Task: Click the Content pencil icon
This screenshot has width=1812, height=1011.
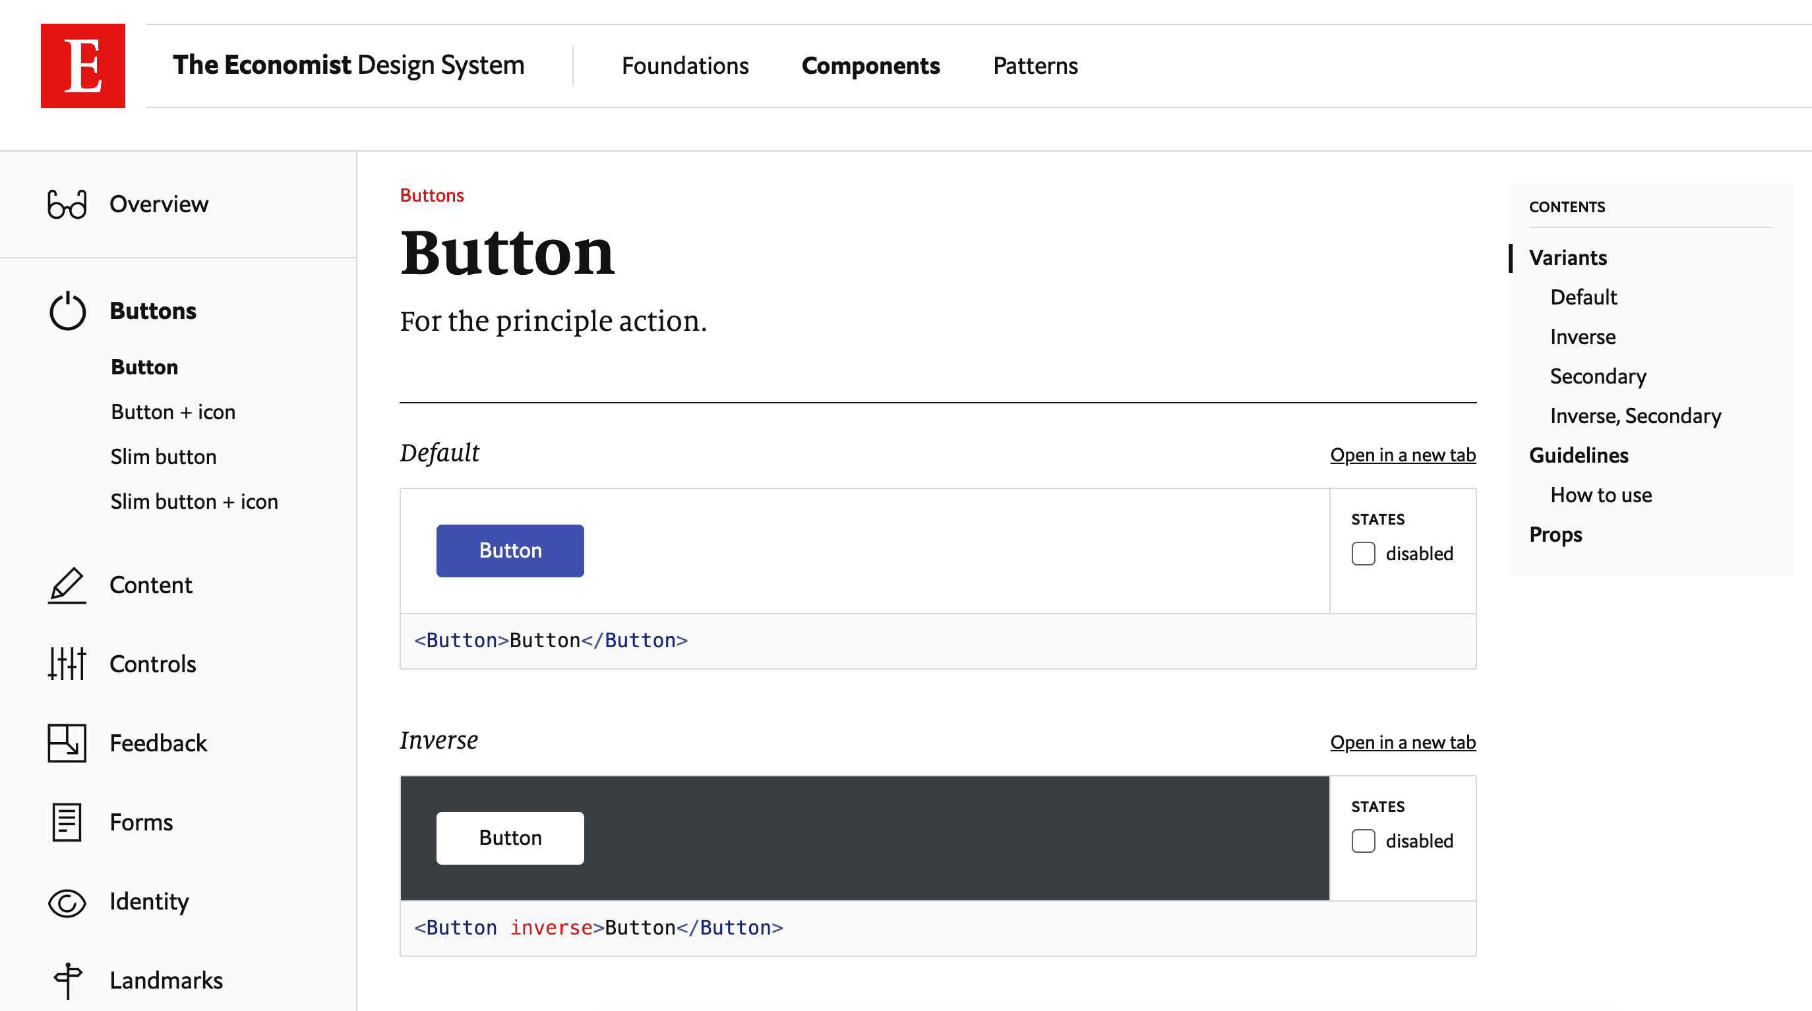Action: (67, 585)
